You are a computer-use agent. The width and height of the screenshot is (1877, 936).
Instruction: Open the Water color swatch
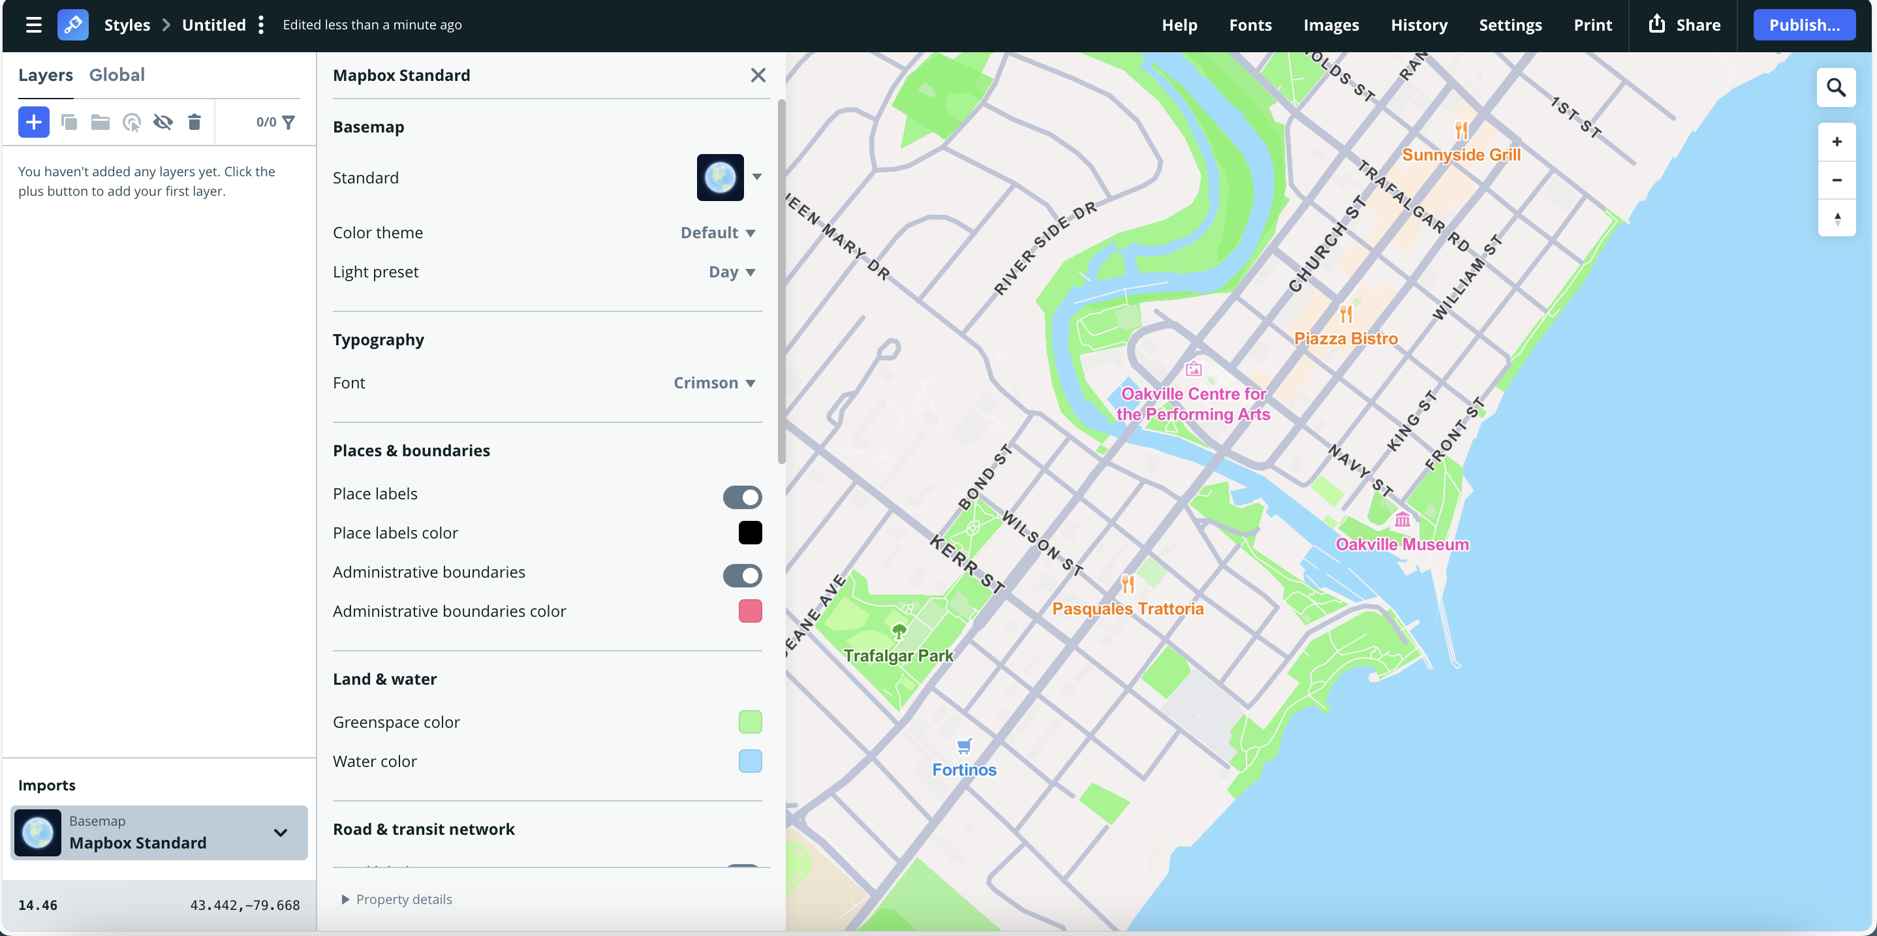750,760
